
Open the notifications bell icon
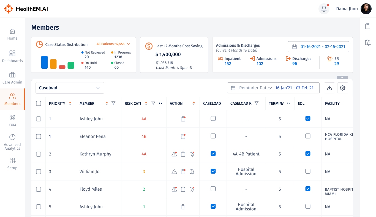point(324,9)
